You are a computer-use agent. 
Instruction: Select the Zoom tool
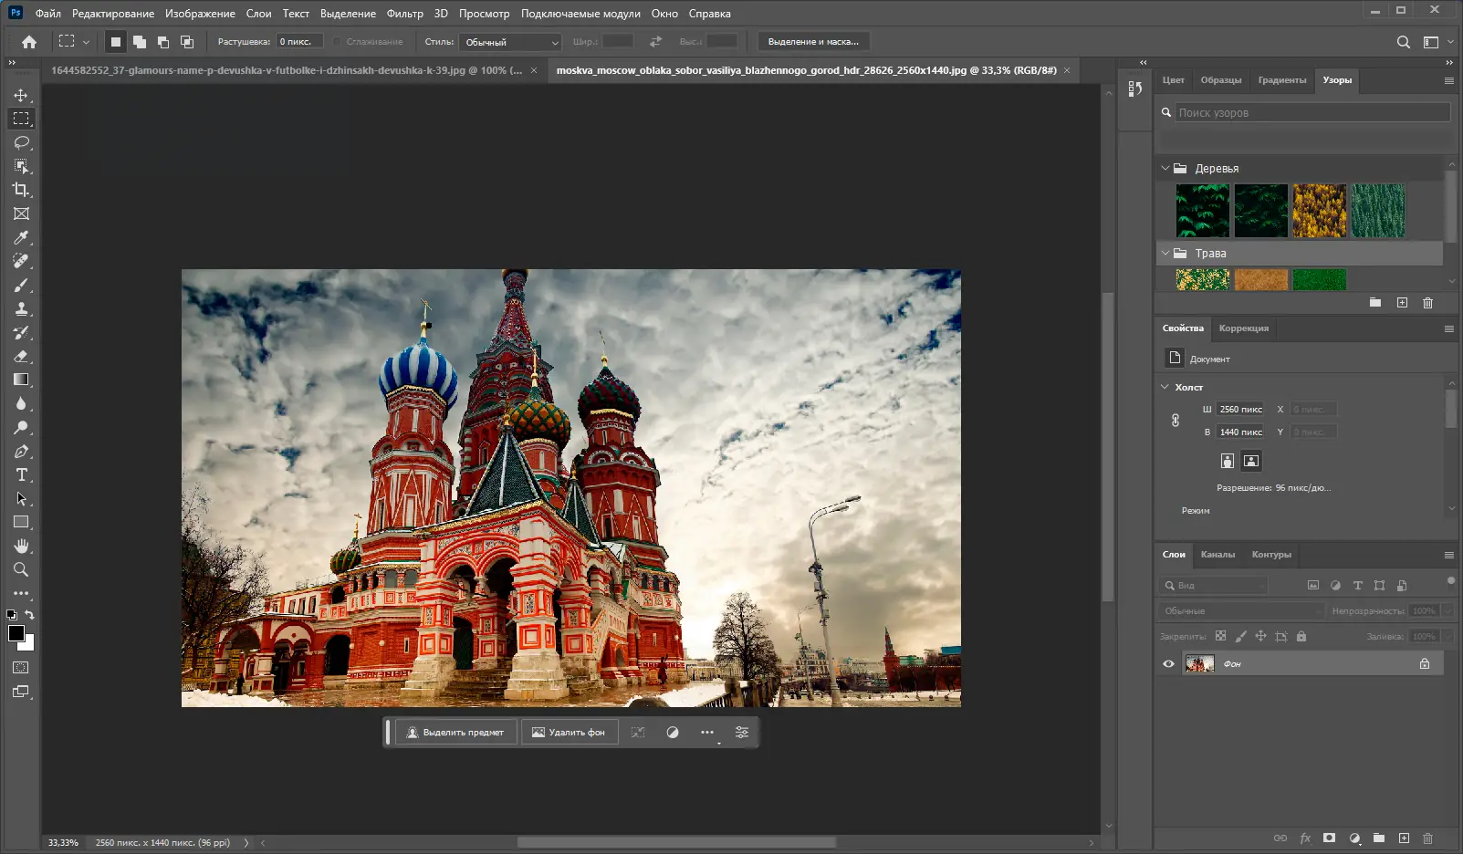(21, 569)
